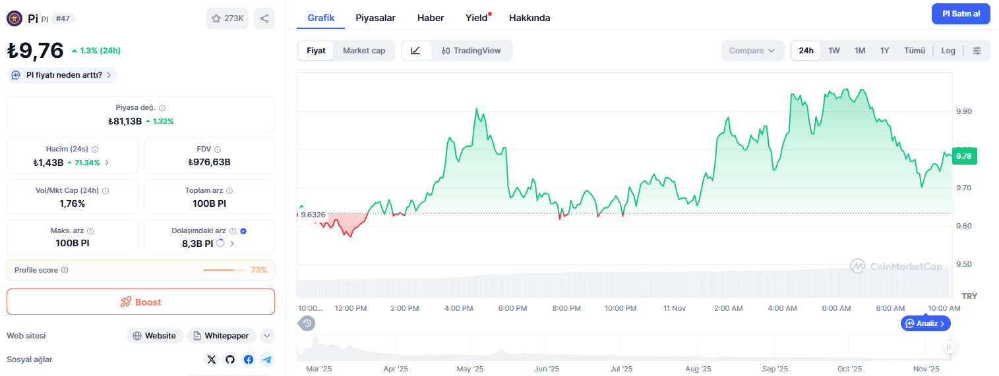The width and height of the screenshot is (999, 376).
Task: Open the Website link
Action: pos(155,336)
